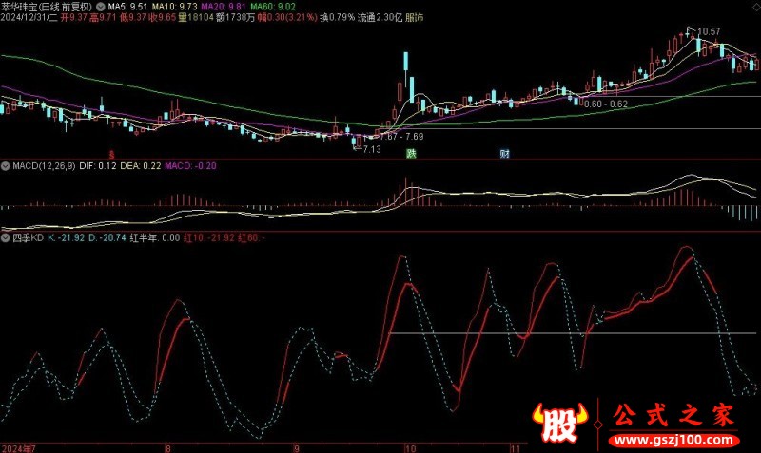Click the month 11 timeline marker
Image resolution: width=761 pixels, height=453 pixels.
515,448
